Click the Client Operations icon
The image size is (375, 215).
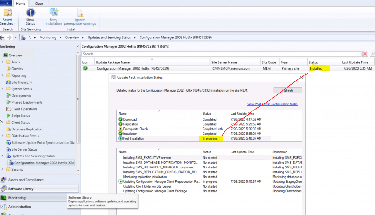click(8, 109)
